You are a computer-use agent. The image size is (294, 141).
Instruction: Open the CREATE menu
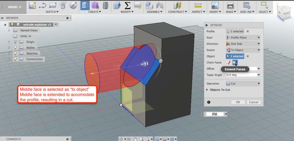95,12
